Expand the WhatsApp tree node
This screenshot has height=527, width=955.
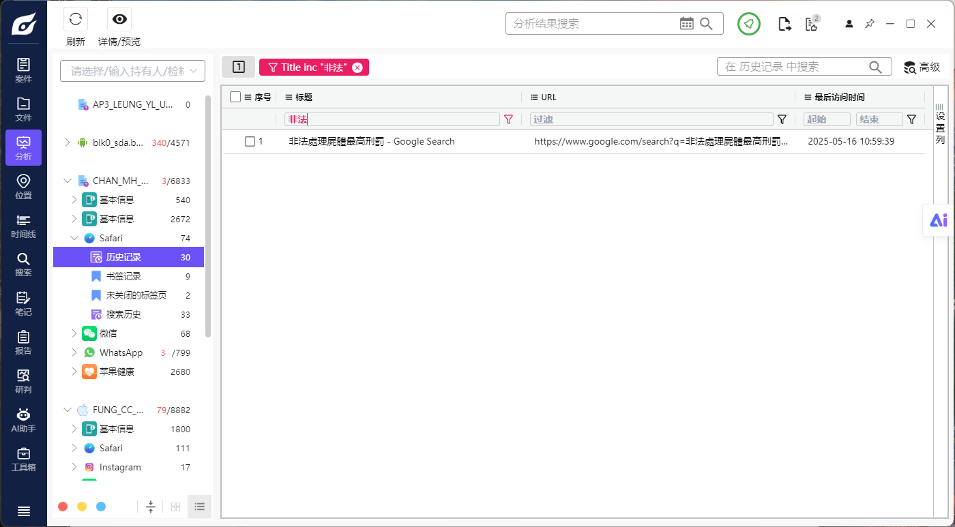tap(74, 352)
